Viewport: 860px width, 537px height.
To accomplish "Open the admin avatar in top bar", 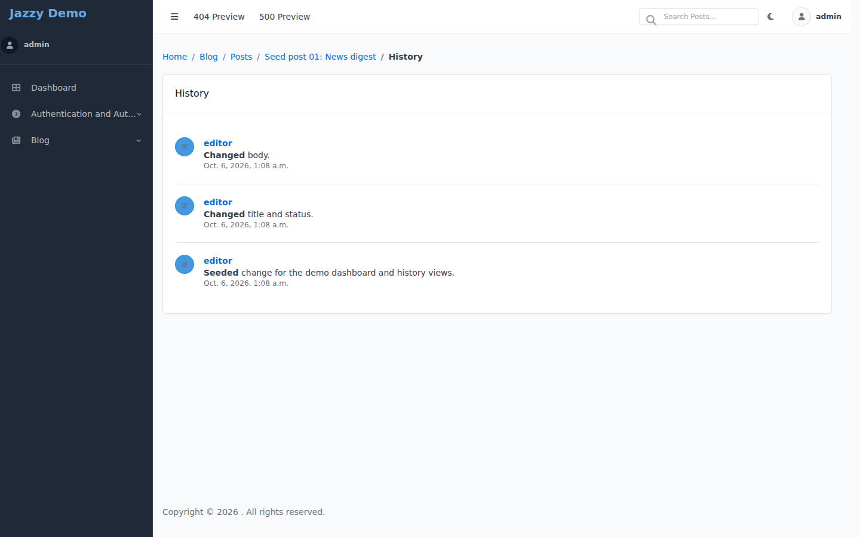I will point(801,17).
